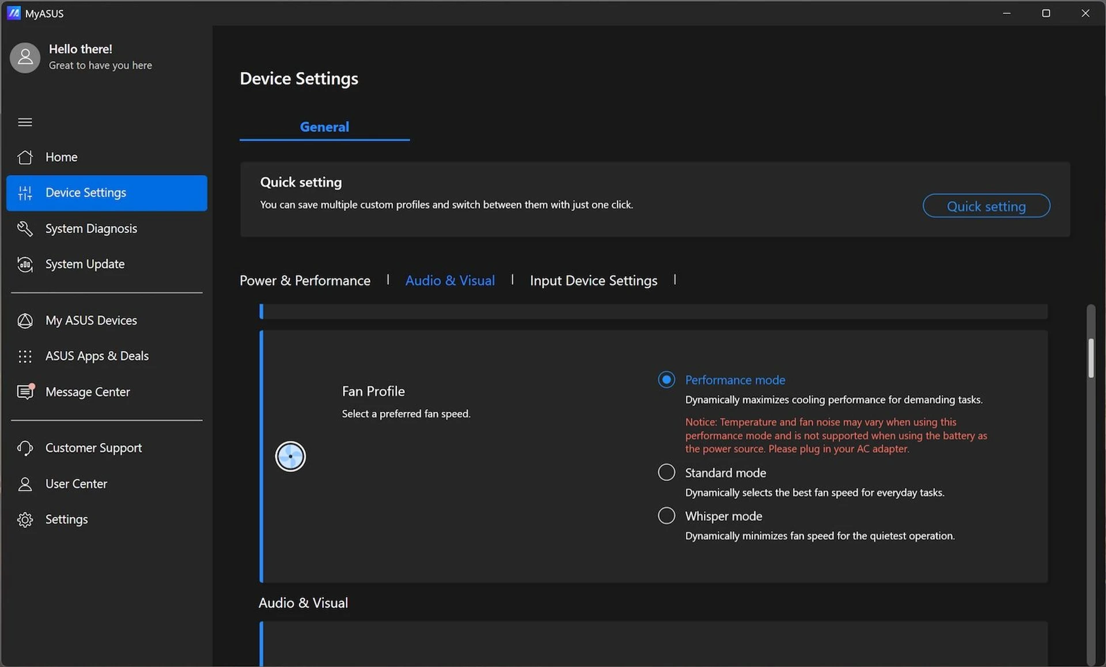This screenshot has width=1106, height=667.
Task: Jump to Input Device Settings section
Action: click(593, 280)
